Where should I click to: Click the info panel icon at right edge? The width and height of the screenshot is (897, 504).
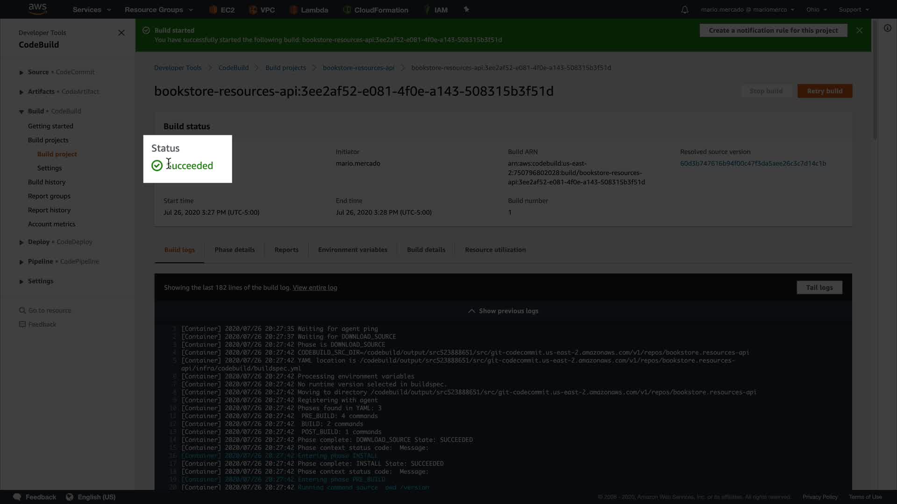[887, 28]
